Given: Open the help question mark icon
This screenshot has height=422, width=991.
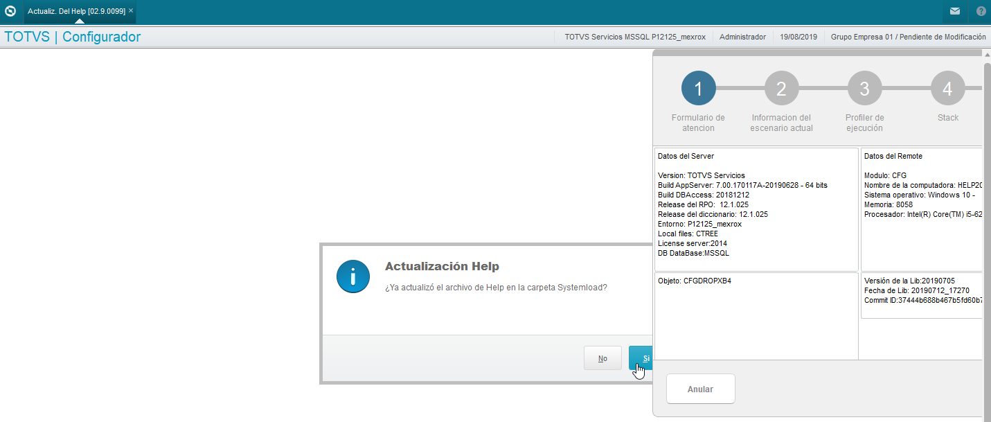Looking at the screenshot, I should [x=981, y=11].
